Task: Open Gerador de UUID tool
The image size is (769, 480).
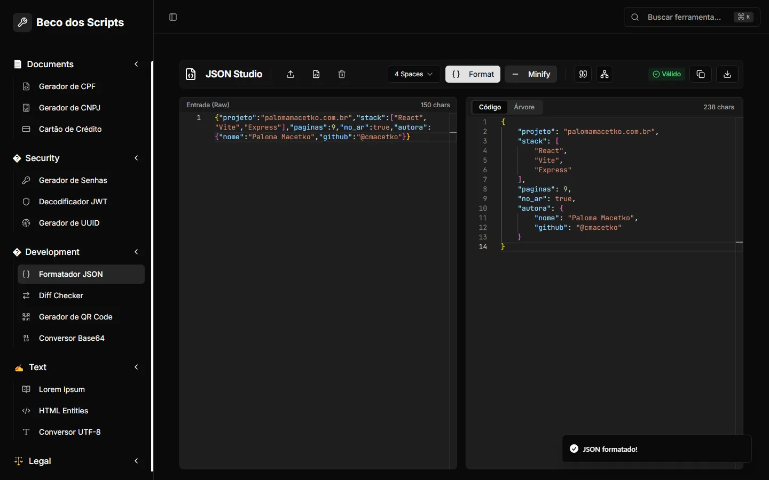Action: 81,223
